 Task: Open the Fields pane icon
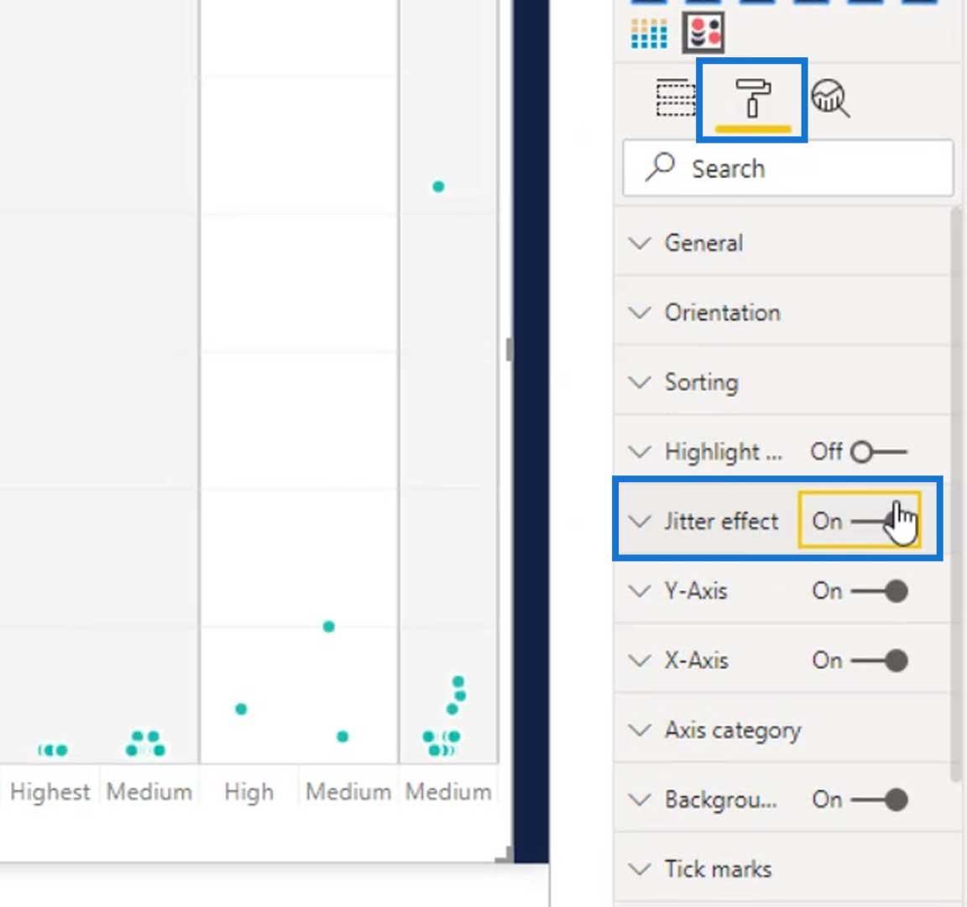pos(675,99)
